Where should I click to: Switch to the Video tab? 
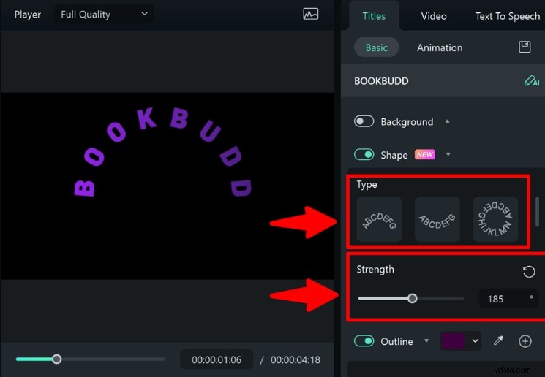434,16
